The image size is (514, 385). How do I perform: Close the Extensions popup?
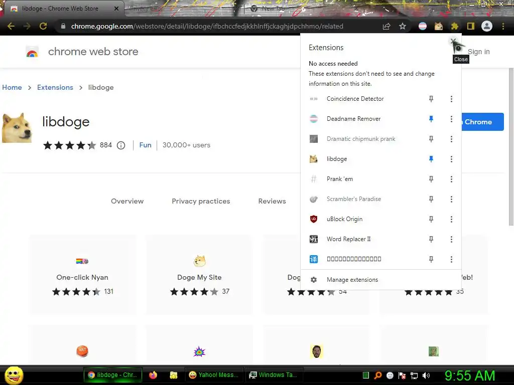tap(453, 42)
